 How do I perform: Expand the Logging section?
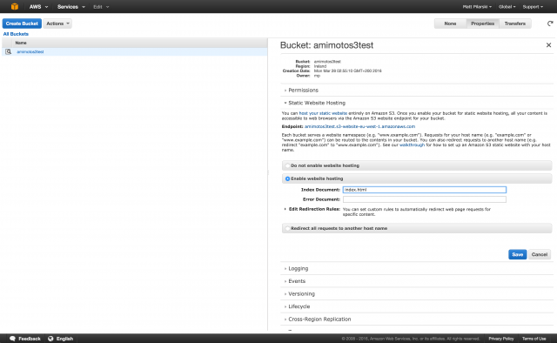[298, 269]
